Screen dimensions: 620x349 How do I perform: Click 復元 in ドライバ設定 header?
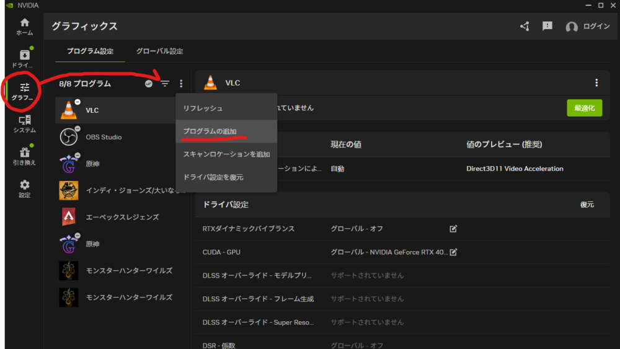tap(587, 205)
